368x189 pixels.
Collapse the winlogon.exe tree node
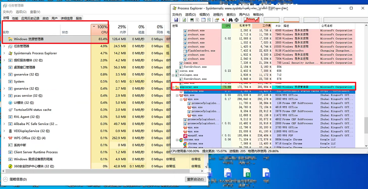(173, 75)
